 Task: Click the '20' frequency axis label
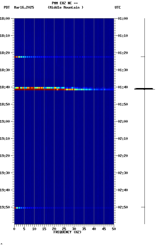(x=54, y=229)
